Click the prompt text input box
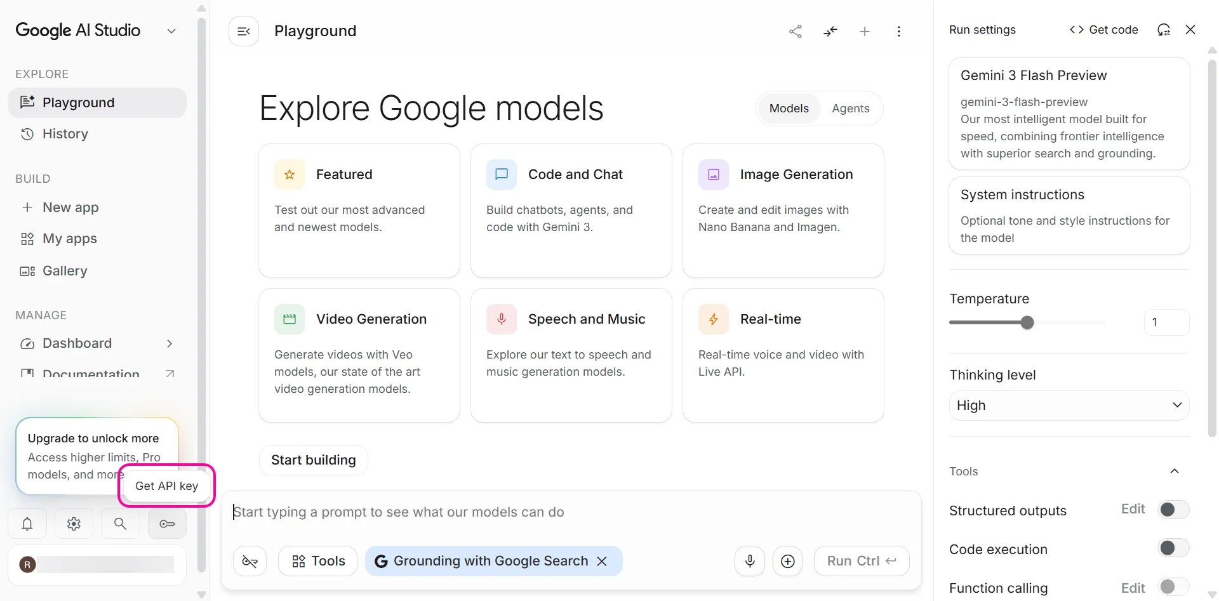Image resolution: width=1219 pixels, height=601 pixels. pyautogui.click(x=571, y=512)
